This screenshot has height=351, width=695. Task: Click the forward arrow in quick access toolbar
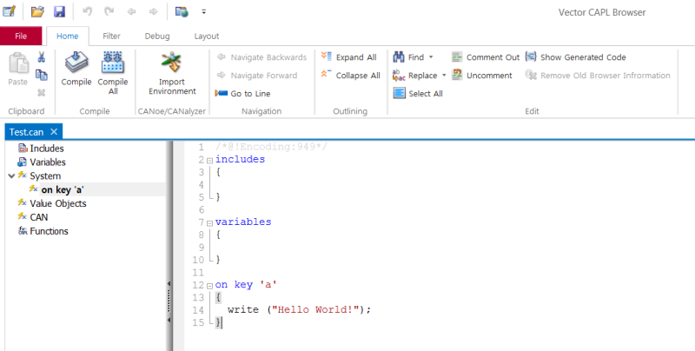pos(154,12)
